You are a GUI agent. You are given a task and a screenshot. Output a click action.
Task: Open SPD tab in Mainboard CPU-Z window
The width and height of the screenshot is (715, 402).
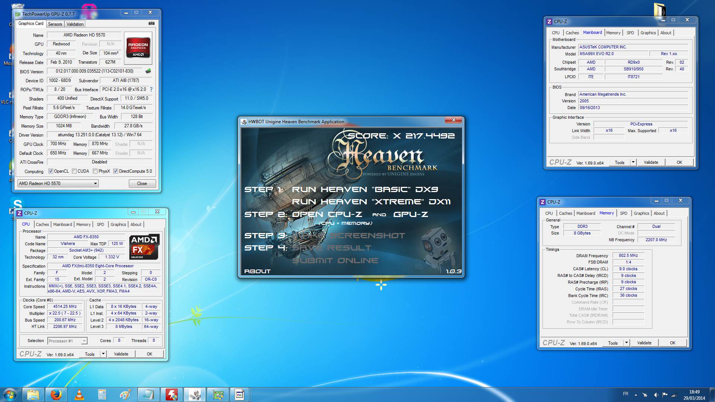[x=630, y=33]
